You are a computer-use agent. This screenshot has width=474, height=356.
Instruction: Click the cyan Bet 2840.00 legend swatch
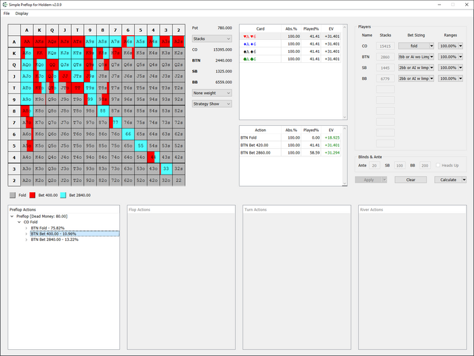tap(63, 195)
